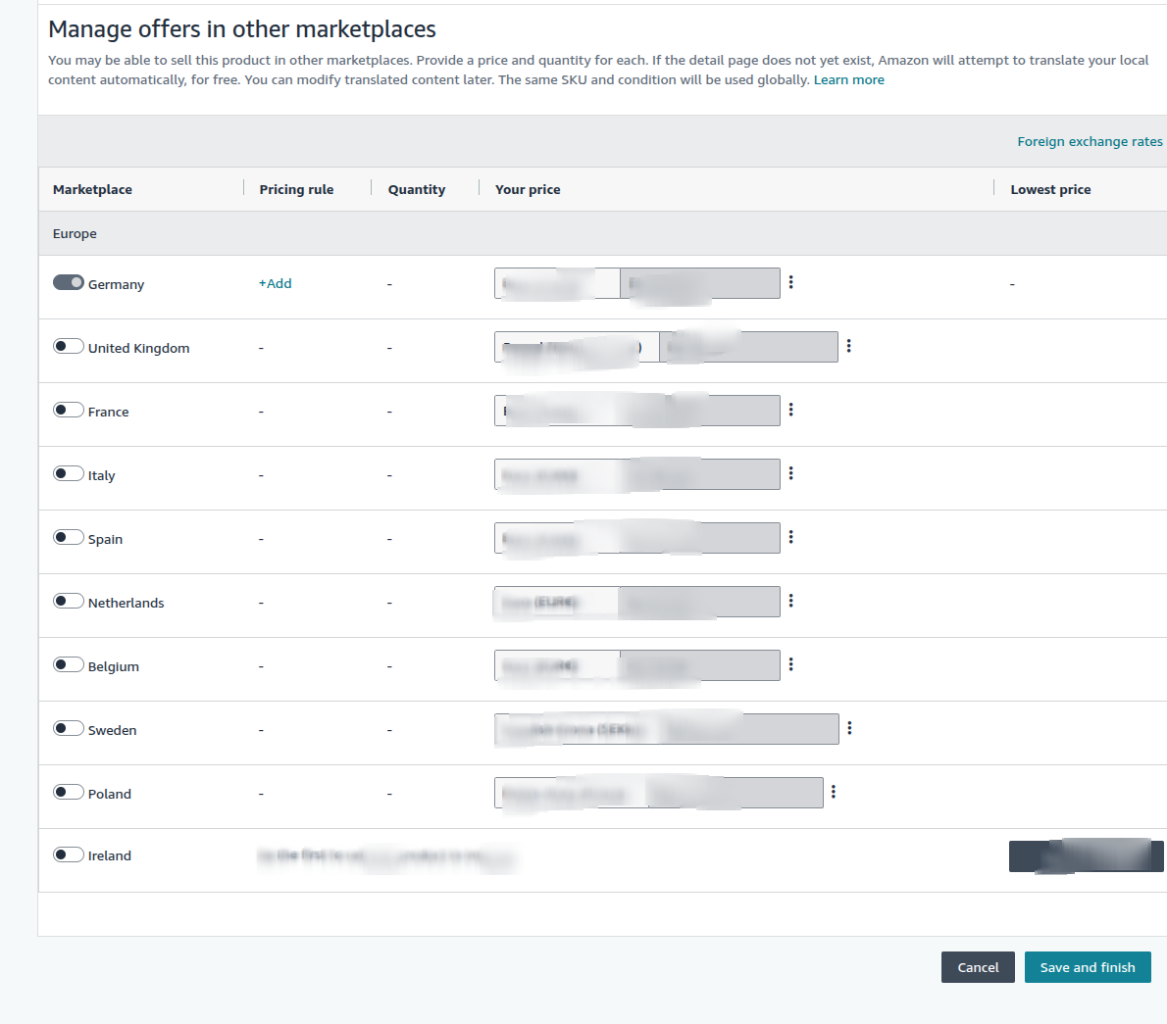Click the kebab menu icon in France row
Screen dimensions: 1167x1024
click(x=790, y=410)
